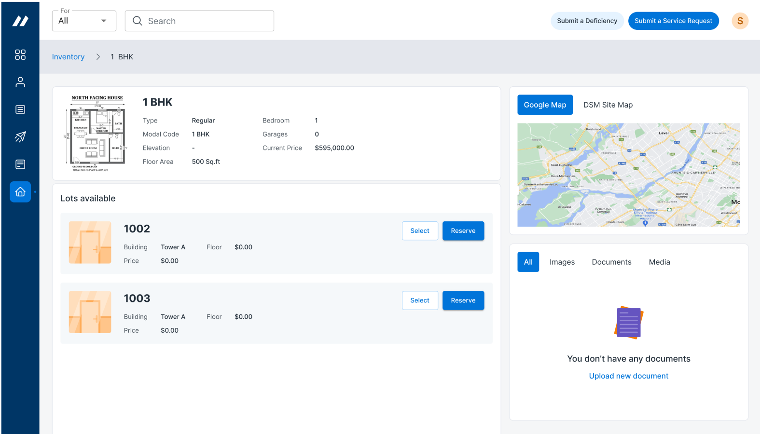Click Upload new document link

[628, 376]
